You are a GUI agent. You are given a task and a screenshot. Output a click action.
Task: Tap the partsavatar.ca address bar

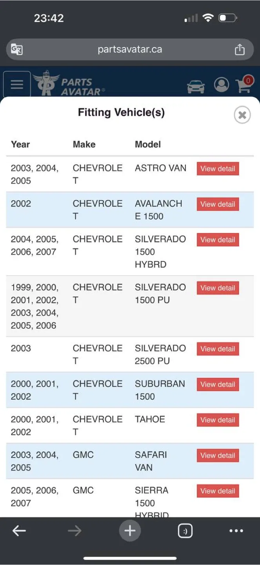coord(129,49)
